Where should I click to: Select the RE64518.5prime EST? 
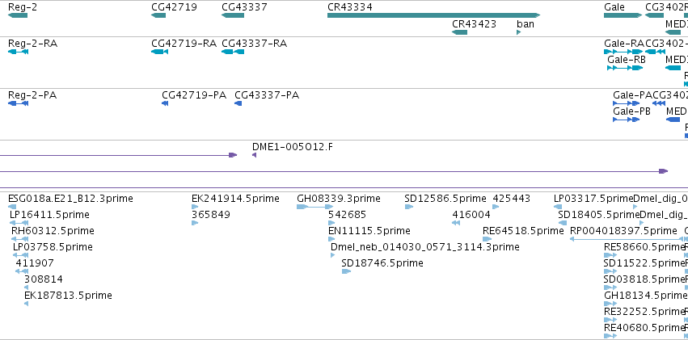click(487, 239)
